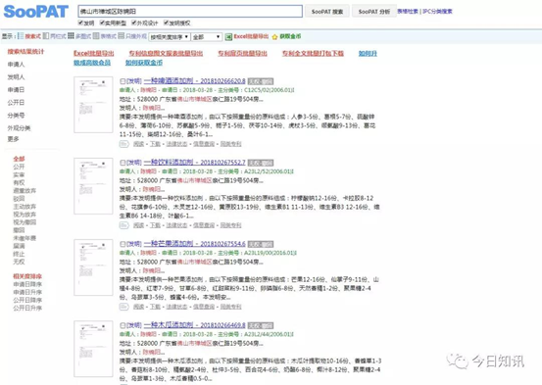Sort results by 公开日升序

[27, 308]
